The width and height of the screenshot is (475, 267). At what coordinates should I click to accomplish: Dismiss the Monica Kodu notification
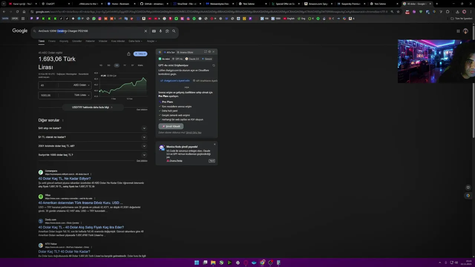[214, 144]
